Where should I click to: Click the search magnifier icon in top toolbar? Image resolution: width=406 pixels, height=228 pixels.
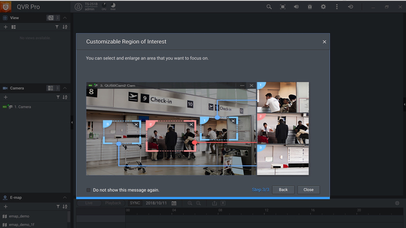269,7
